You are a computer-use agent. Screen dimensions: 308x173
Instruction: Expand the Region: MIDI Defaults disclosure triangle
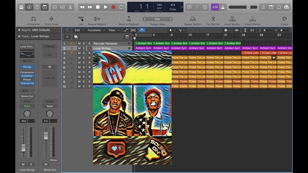point(19,30)
